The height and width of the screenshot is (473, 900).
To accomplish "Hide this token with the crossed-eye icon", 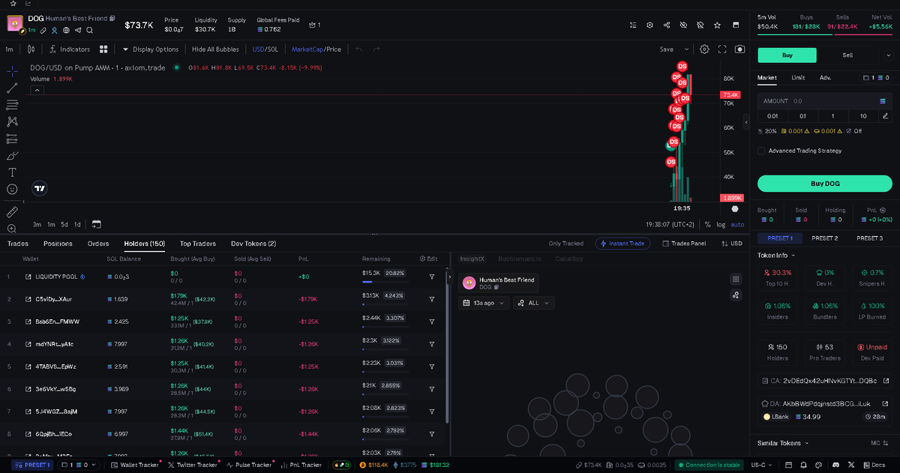I will 683,25.
